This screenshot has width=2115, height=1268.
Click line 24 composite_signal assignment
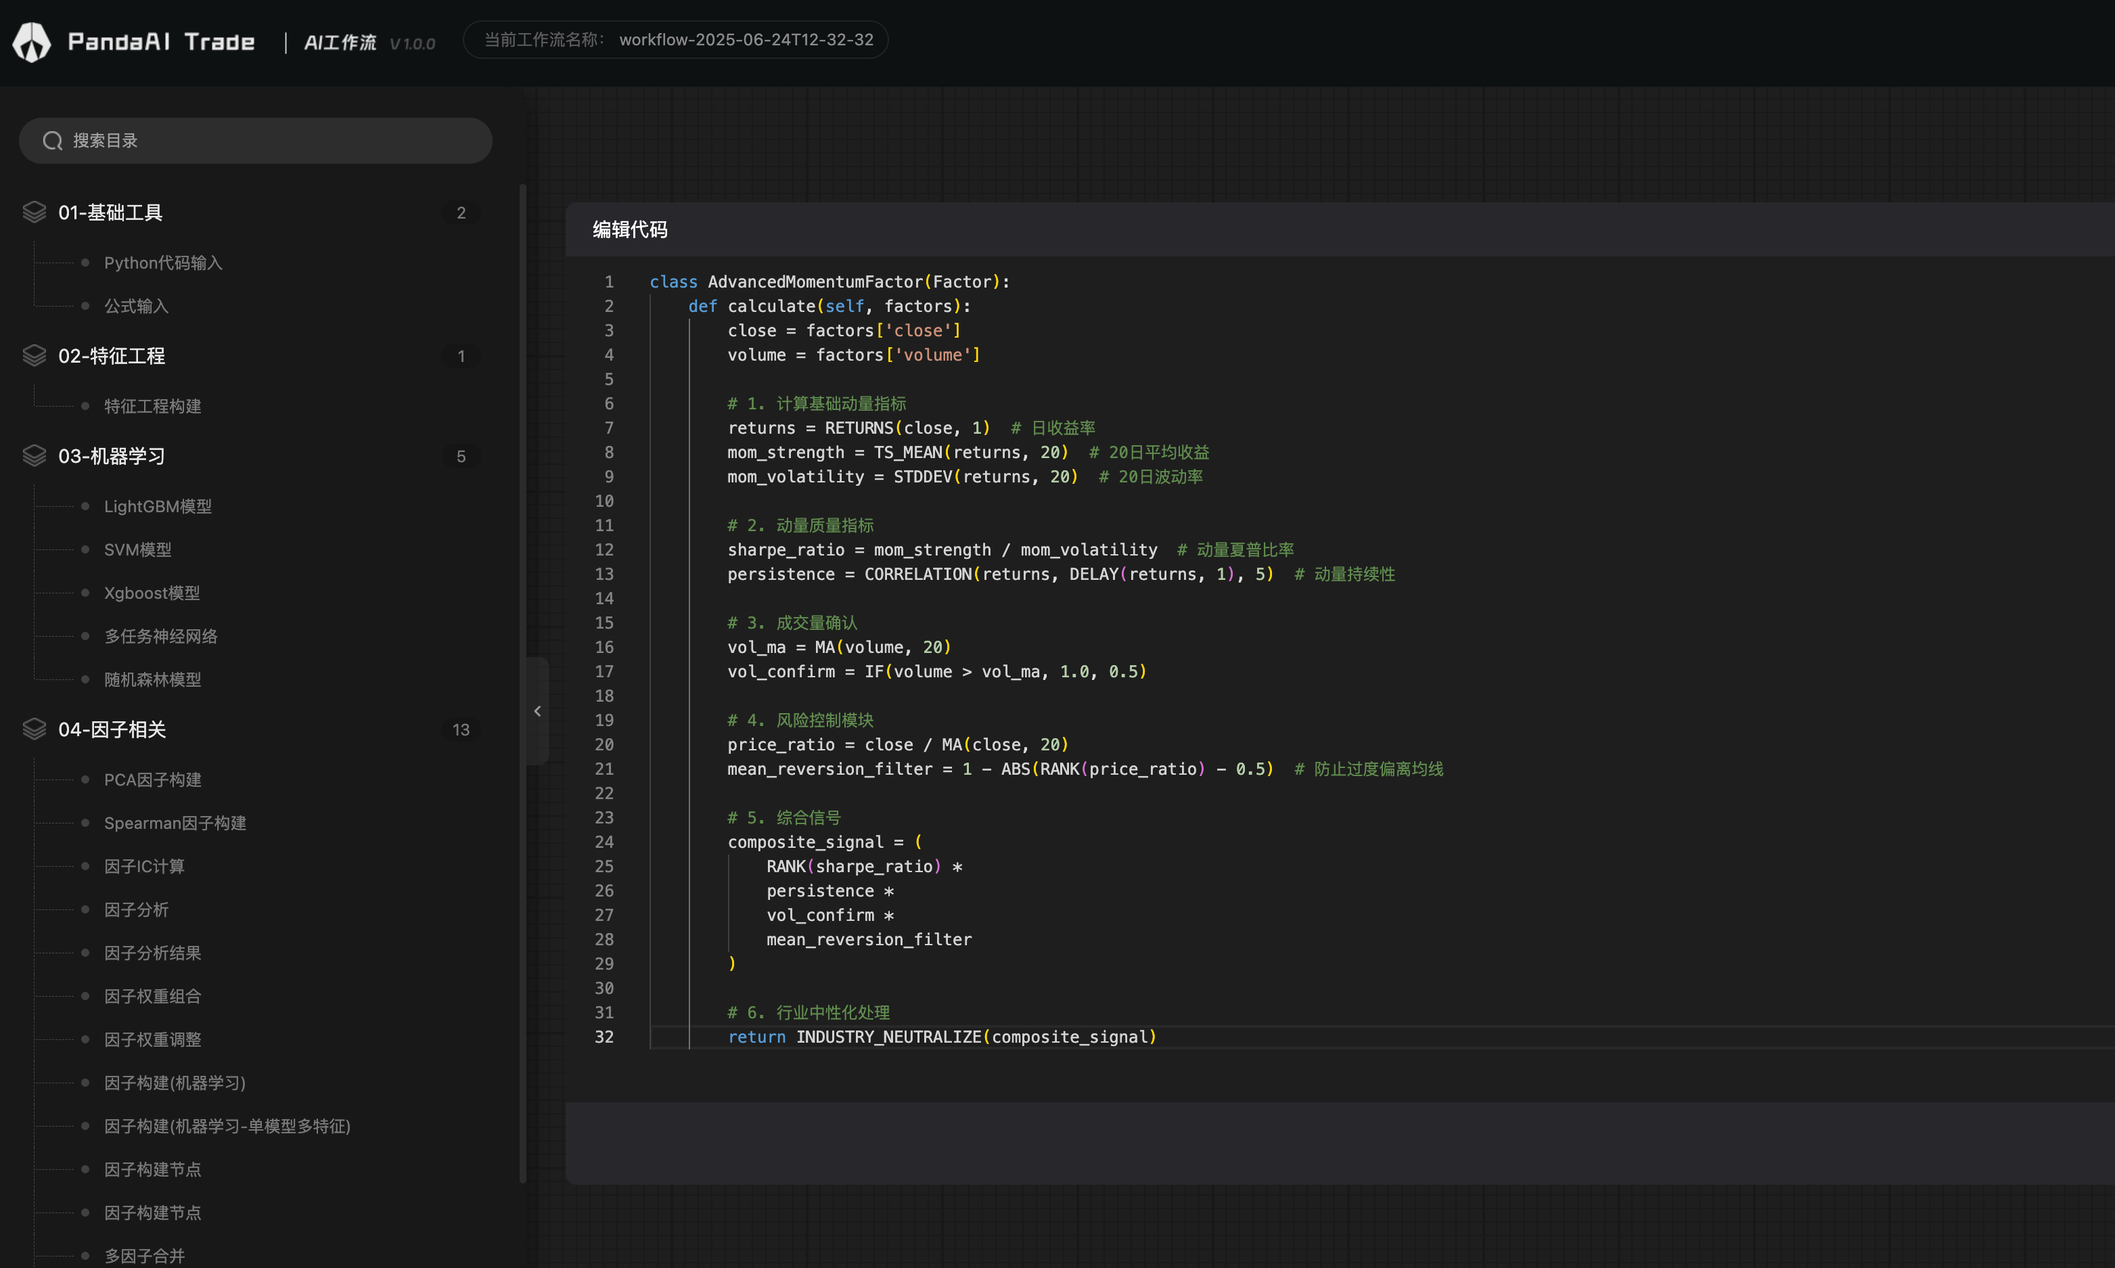tap(824, 842)
